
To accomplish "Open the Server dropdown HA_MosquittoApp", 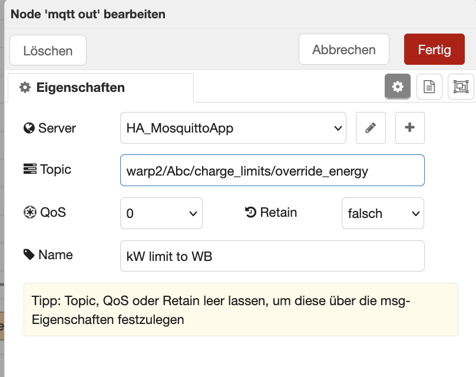I will [233, 128].
